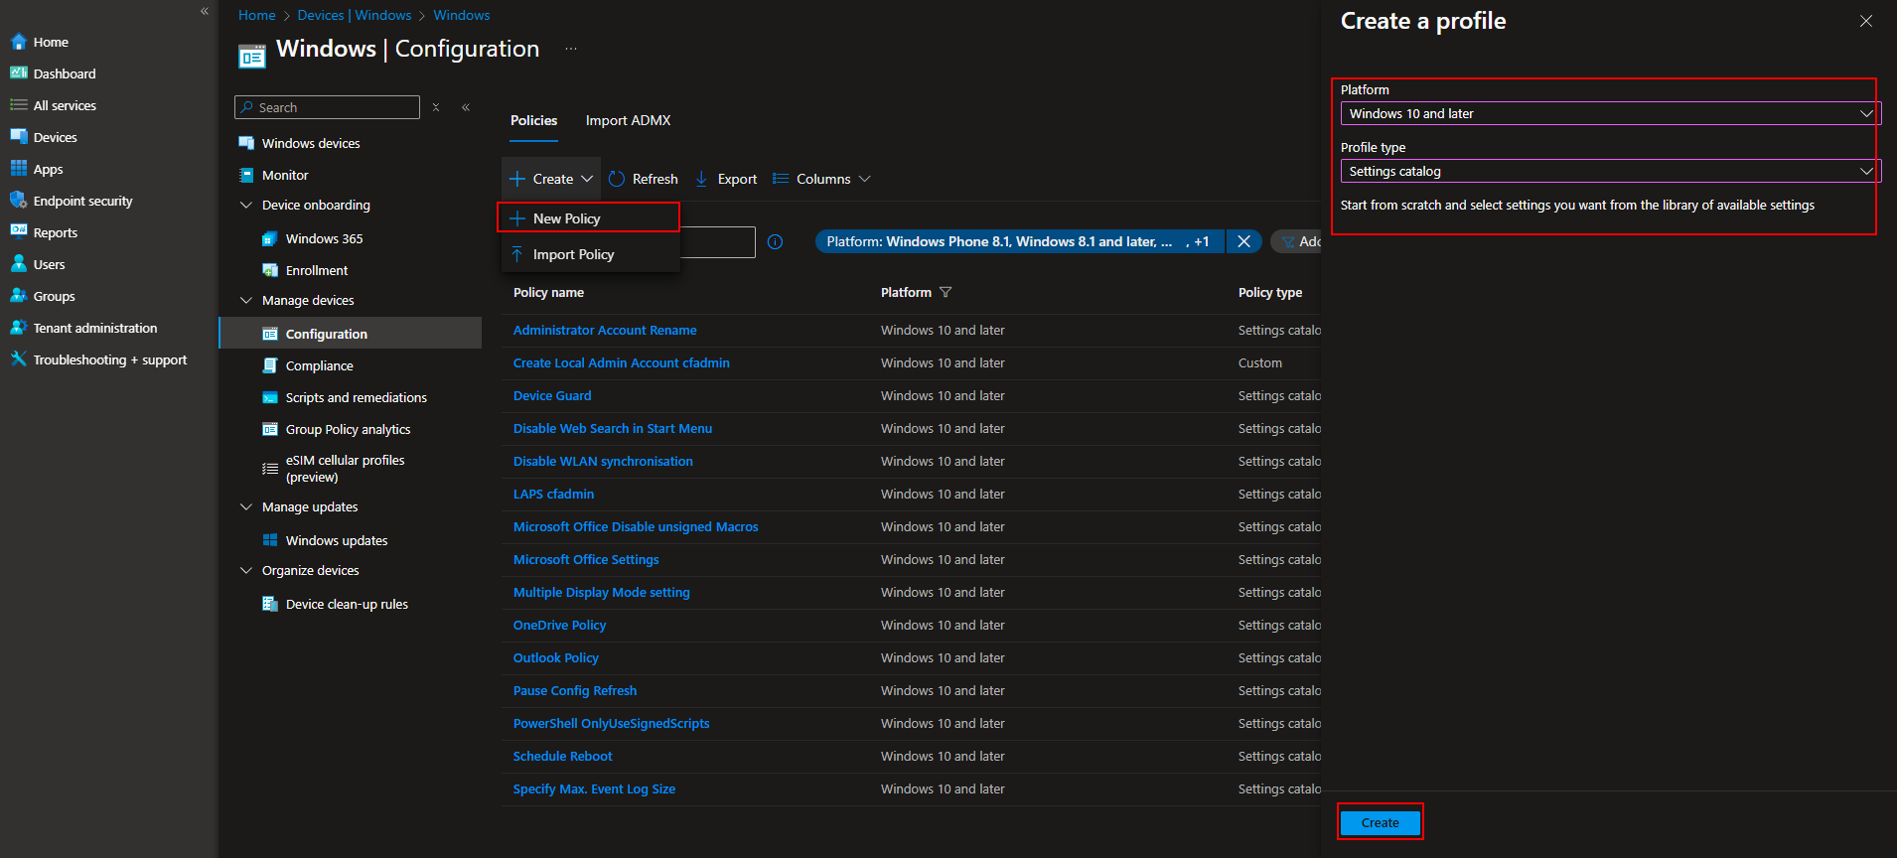
Task: Open the Devices section in left navigation
Action: [x=55, y=137]
